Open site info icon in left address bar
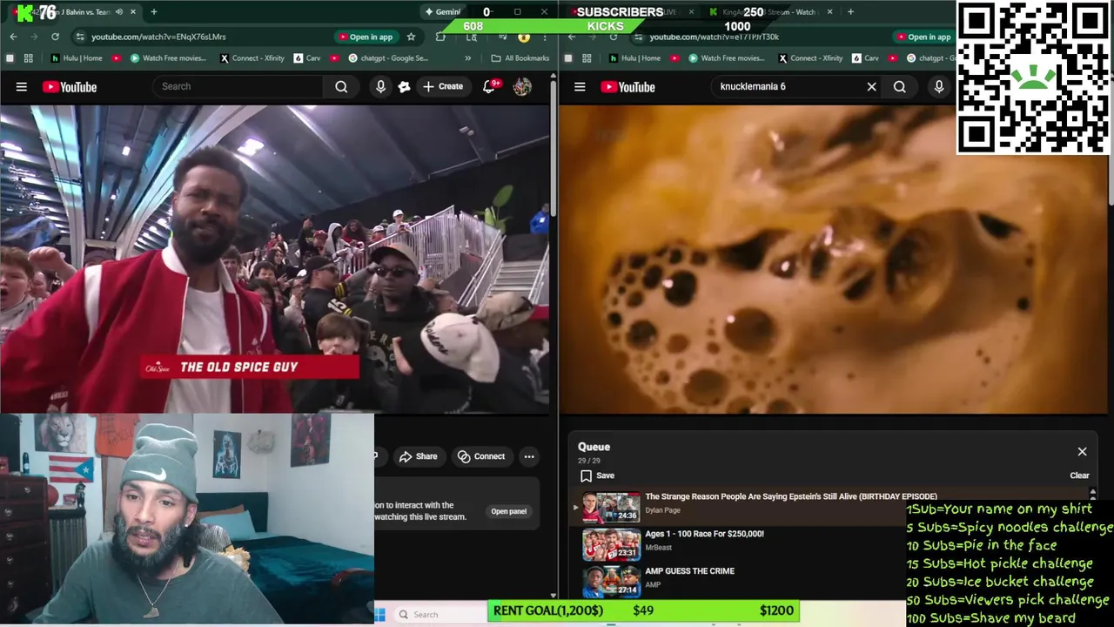The width and height of the screenshot is (1114, 627). 80,37
